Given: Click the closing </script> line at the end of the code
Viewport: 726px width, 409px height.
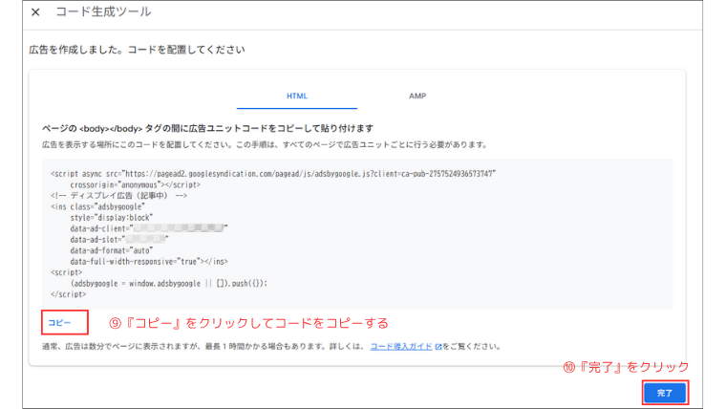Looking at the screenshot, I should click(68, 294).
